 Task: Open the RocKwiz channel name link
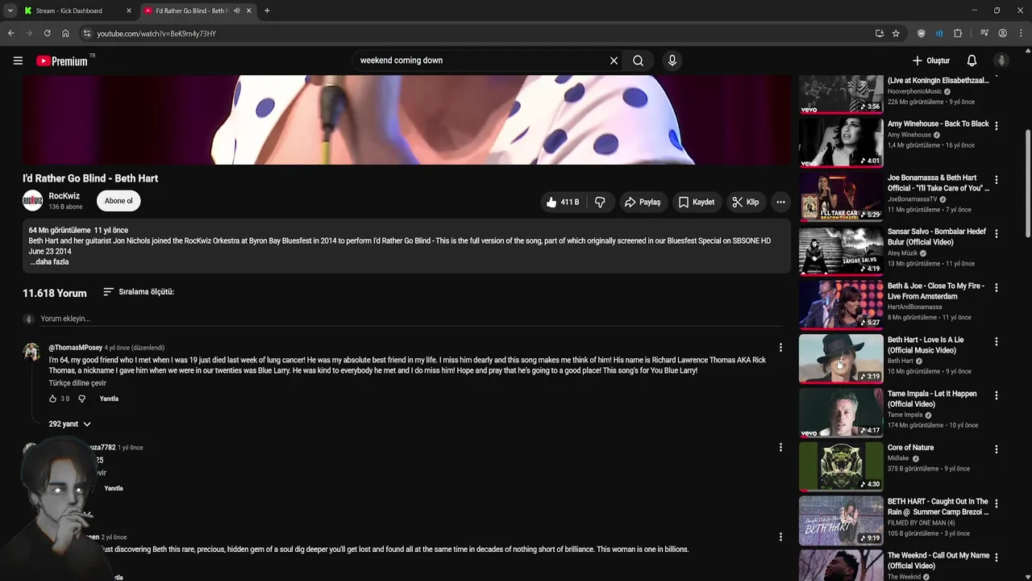(x=64, y=196)
